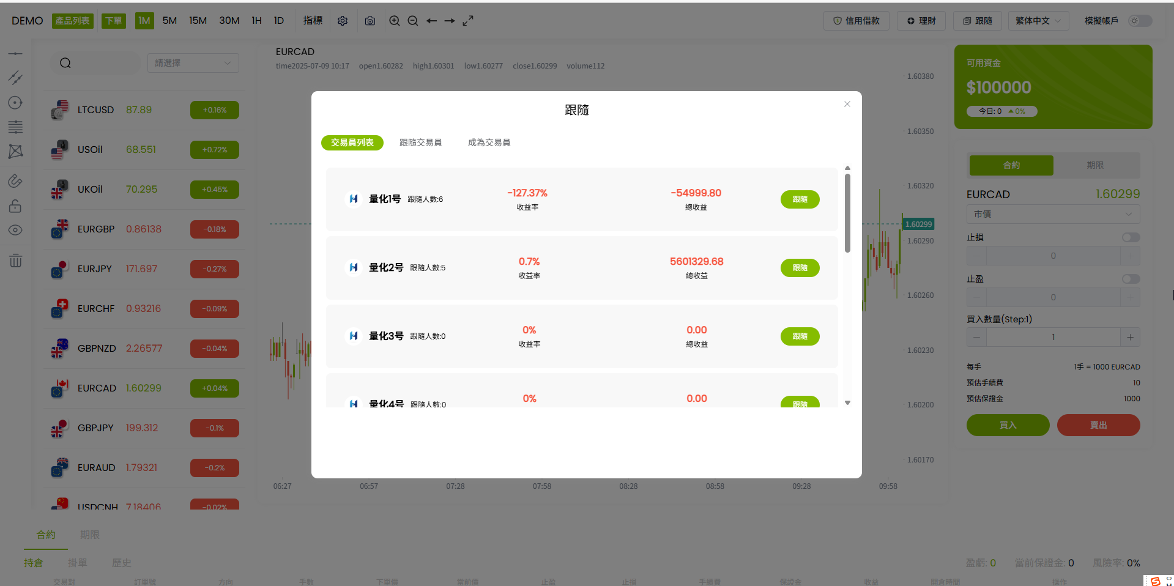Open the 請選擇 product filter dropdown

coord(193,63)
